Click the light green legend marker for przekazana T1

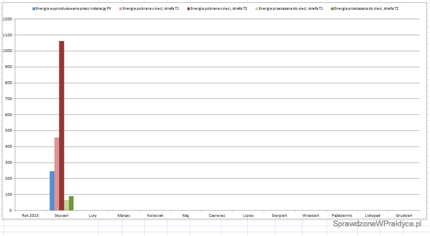257,8
